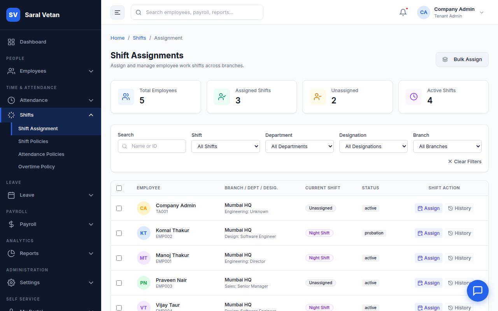
Task: View shift History for Manoj Thakur
Action: point(459,258)
